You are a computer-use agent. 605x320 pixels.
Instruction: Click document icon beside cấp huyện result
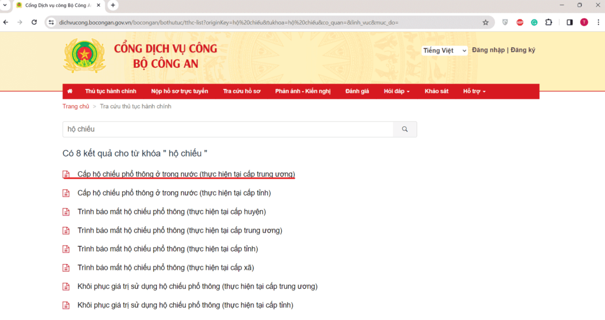point(66,212)
